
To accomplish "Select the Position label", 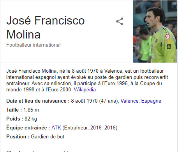I will [x=18, y=137].
